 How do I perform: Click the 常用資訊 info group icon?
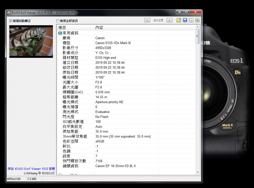pos(60,33)
